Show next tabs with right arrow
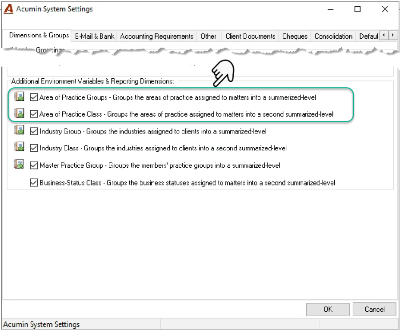The height and width of the screenshot is (330, 400). coord(393,35)
